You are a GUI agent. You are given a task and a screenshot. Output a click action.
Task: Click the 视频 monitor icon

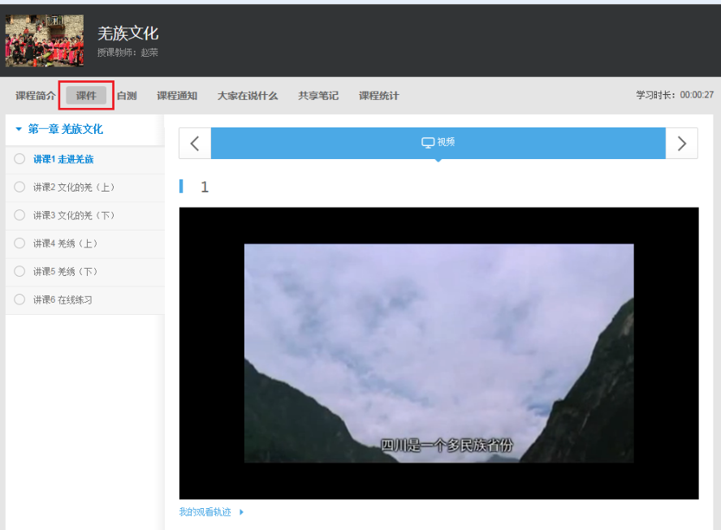[428, 142]
